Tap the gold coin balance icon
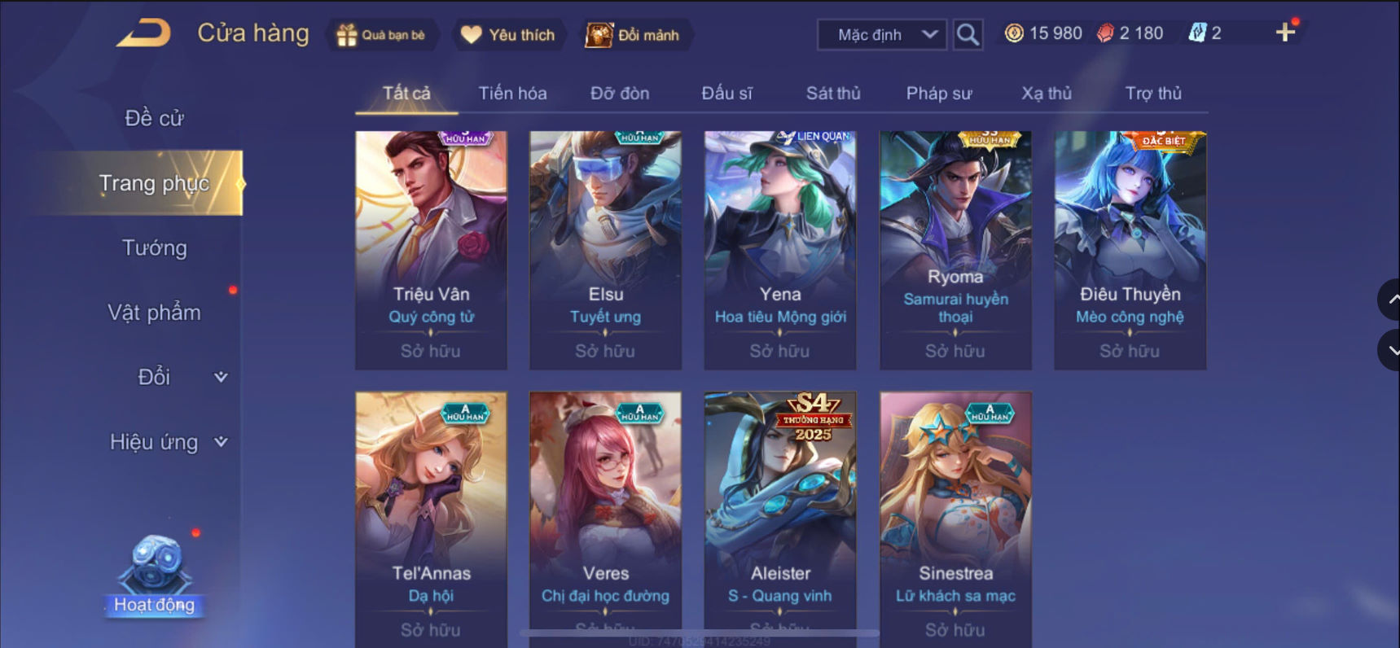The image size is (1400, 648). click(x=1014, y=33)
